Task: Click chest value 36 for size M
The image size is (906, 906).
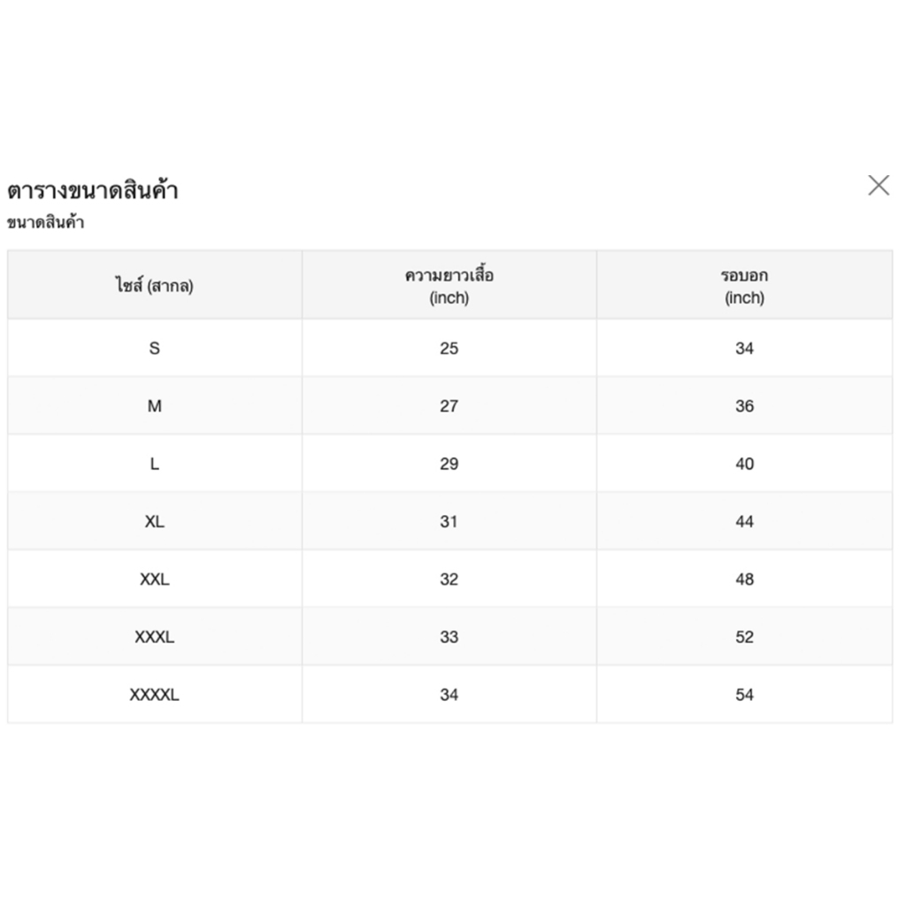Action: (x=744, y=406)
